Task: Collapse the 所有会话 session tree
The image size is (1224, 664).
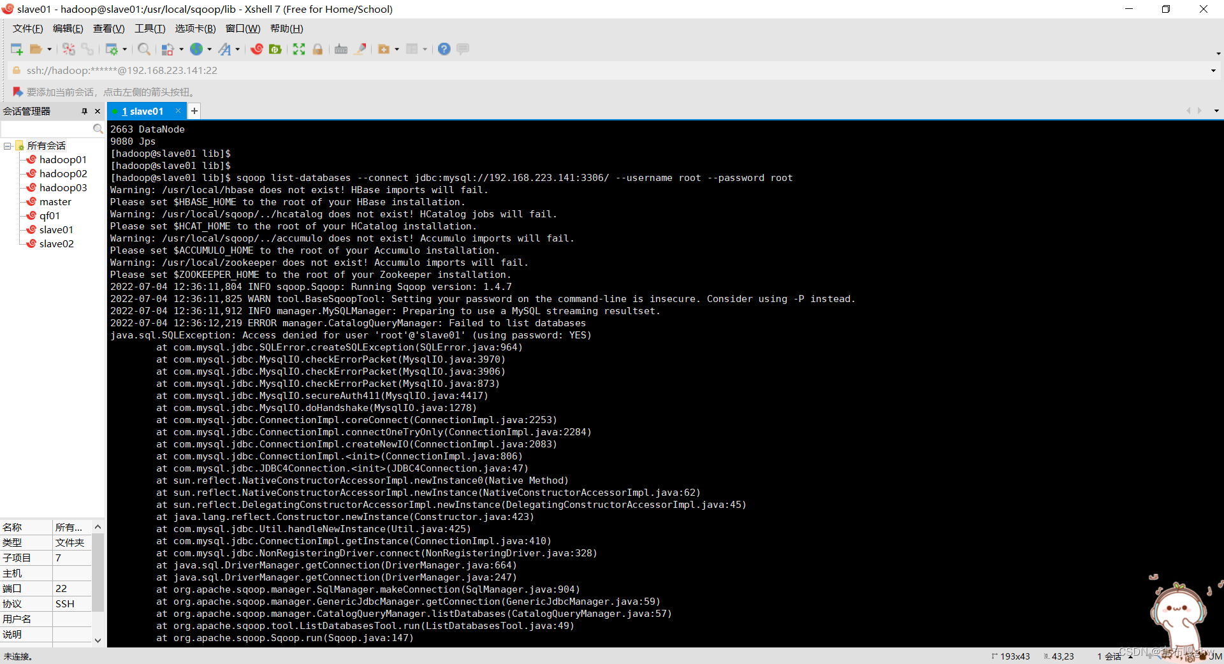Action: click(8, 145)
